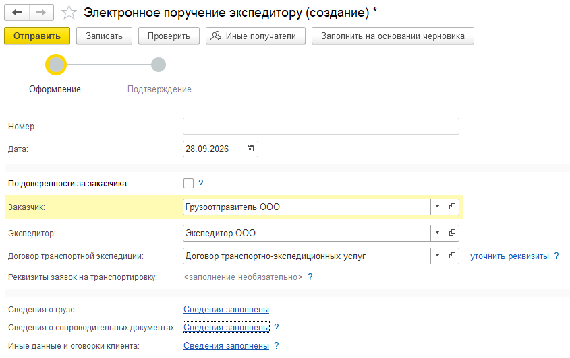This screenshot has height=358, width=570.
Task: Go back with the left arrow button
Action: 17,12
